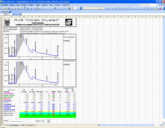165x128 pixels.
Task: Toggle Italic (К) formatting
Action: (x=110, y=8)
